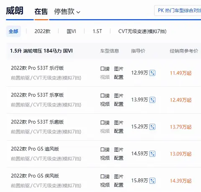Open 2022款 Pro GS 疾风版 model title
Viewport: 201px width, 192px height.
click(35, 176)
